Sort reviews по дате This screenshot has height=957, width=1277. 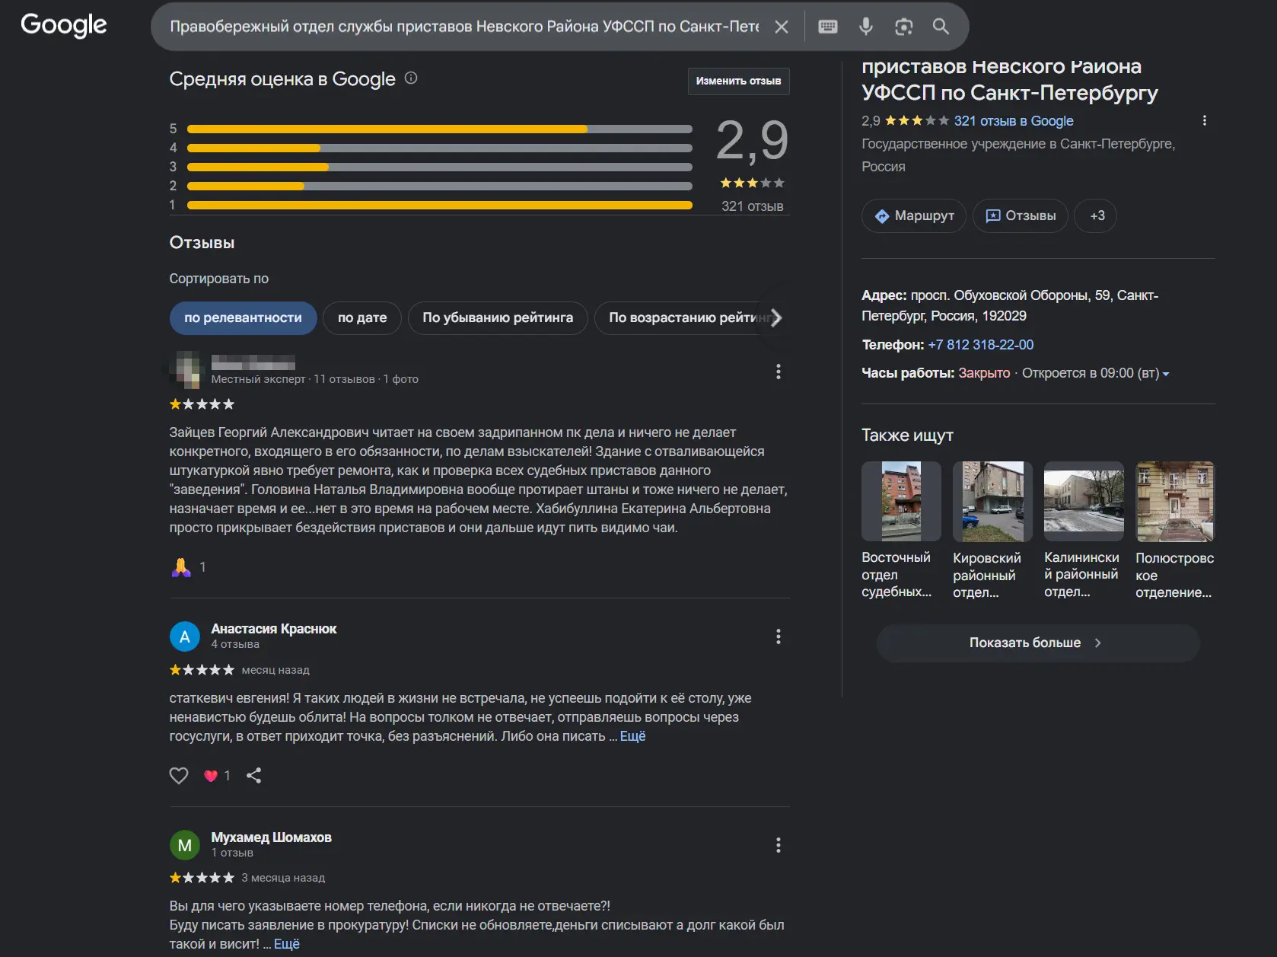362,318
